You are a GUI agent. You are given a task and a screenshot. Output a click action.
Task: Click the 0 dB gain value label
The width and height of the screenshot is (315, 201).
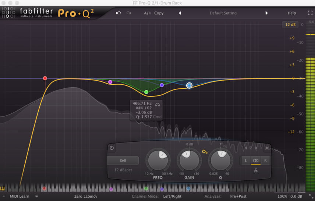(190, 144)
